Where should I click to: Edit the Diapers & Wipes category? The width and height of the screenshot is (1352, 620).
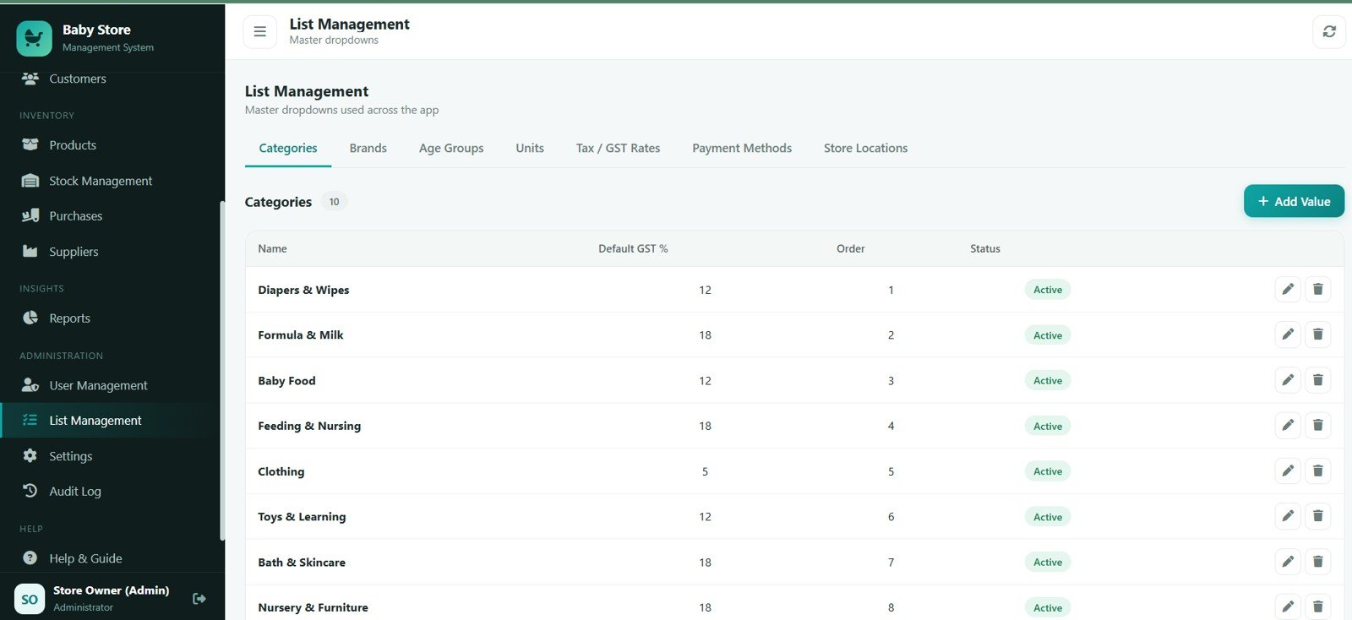click(x=1288, y=290)
